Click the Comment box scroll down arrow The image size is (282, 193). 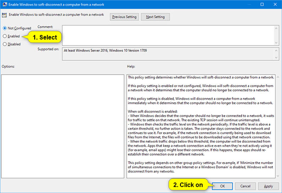(x=276, y=43)
